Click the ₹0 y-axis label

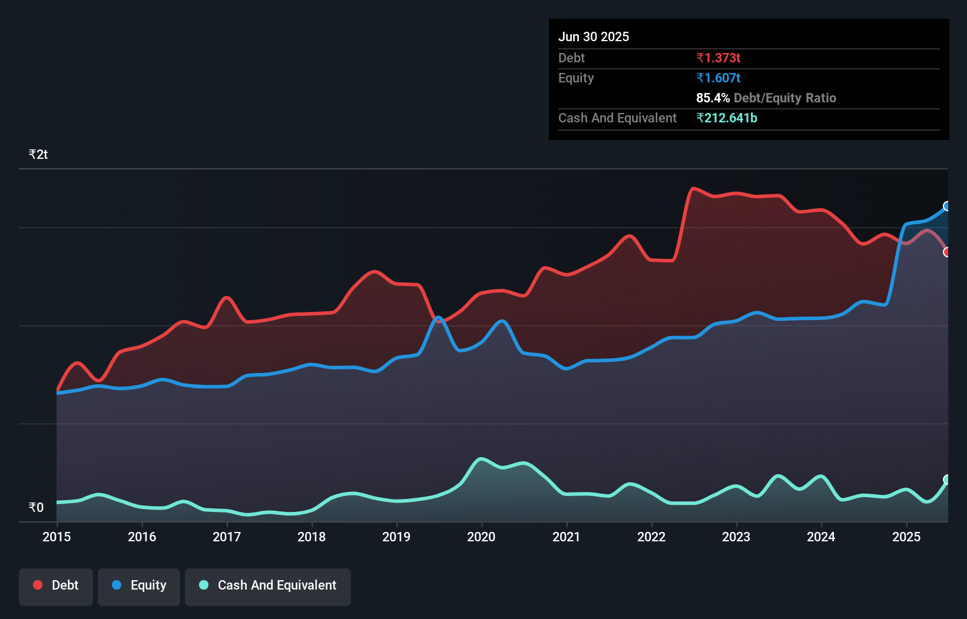(36, 507)
